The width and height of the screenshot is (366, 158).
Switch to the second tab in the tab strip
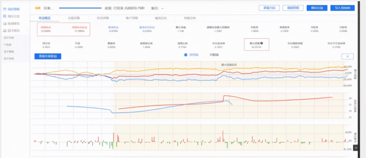74,18
